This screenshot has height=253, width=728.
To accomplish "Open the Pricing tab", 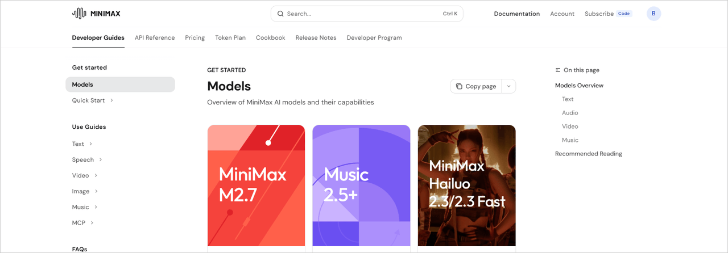I will (x=195, y=37).
